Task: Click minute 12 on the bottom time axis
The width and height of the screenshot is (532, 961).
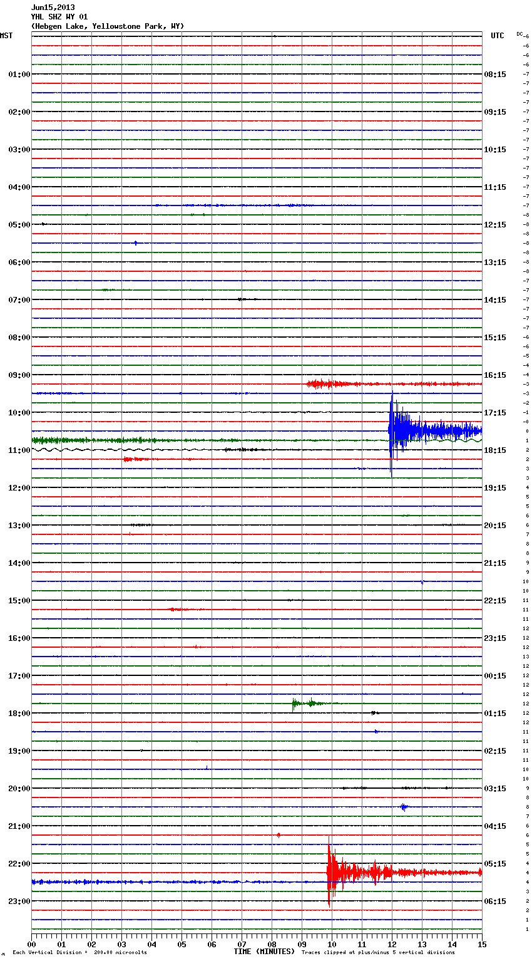Action: 392,944
